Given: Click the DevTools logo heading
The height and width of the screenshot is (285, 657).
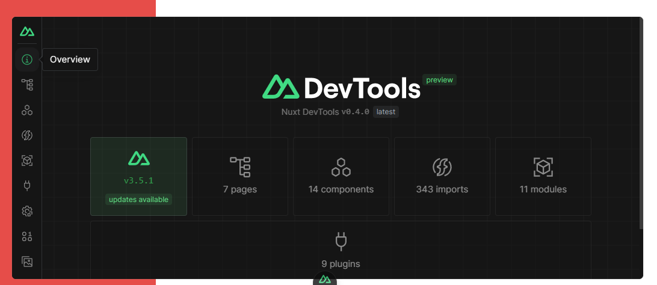Looking at the screenshot, I should click(342, 87).
